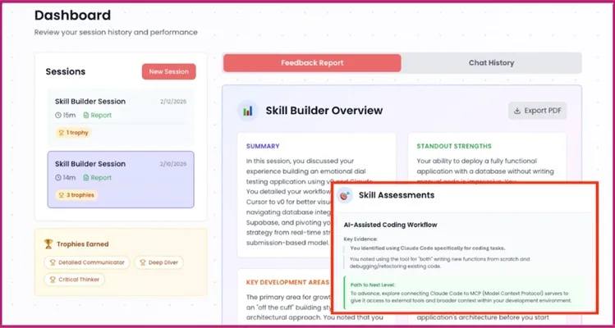
Task: Click the 3 trophies badge
Action: (x=75, y=195)
